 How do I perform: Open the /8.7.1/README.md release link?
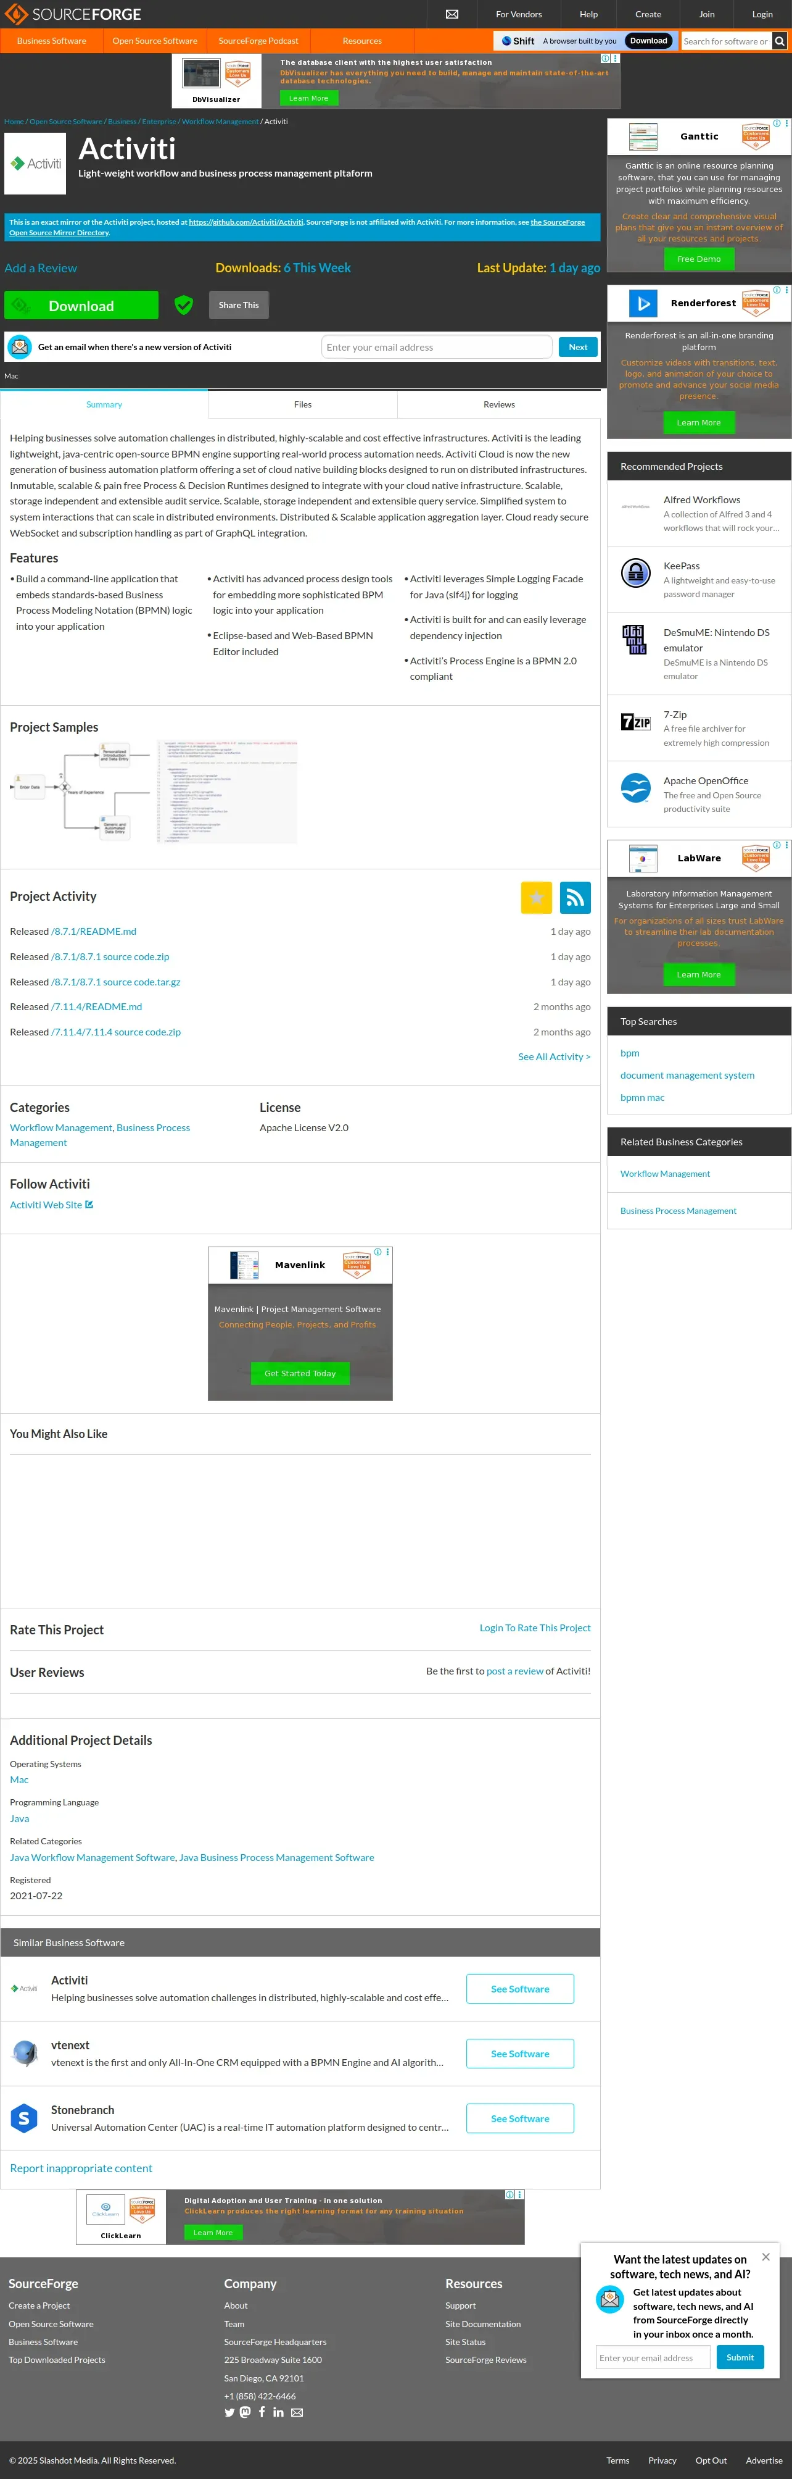click(x=93, y=930)
